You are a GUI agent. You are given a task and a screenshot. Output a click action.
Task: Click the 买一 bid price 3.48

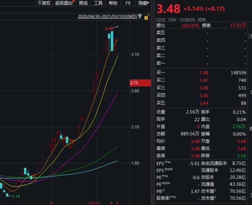click(x=204, y=73)
